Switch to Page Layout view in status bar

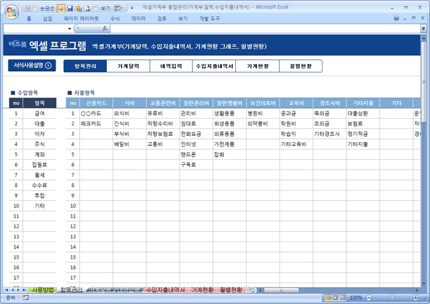(x=336, y=297)
